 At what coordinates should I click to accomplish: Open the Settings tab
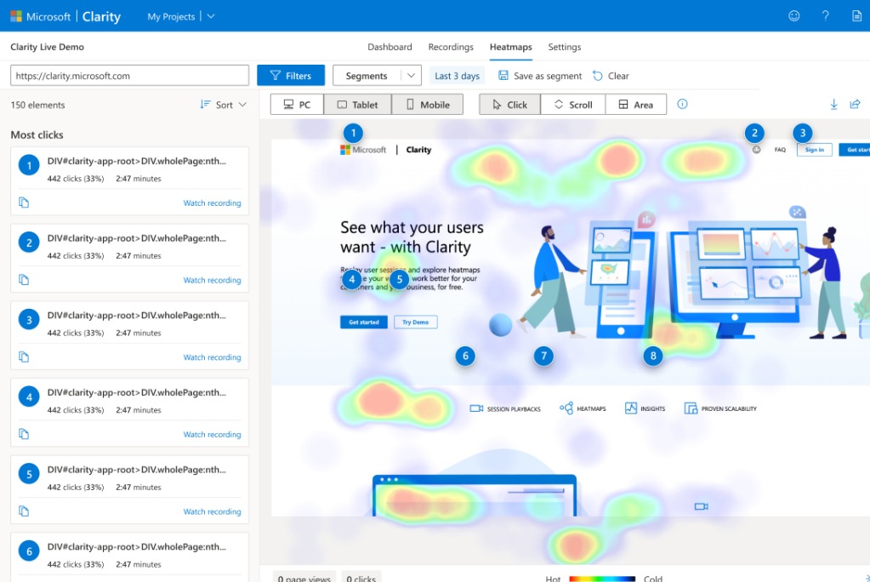pyautogui.click(x=565, y=47)
